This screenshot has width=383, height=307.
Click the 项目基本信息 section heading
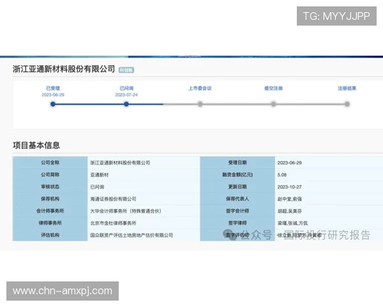(x=36, y=145)
